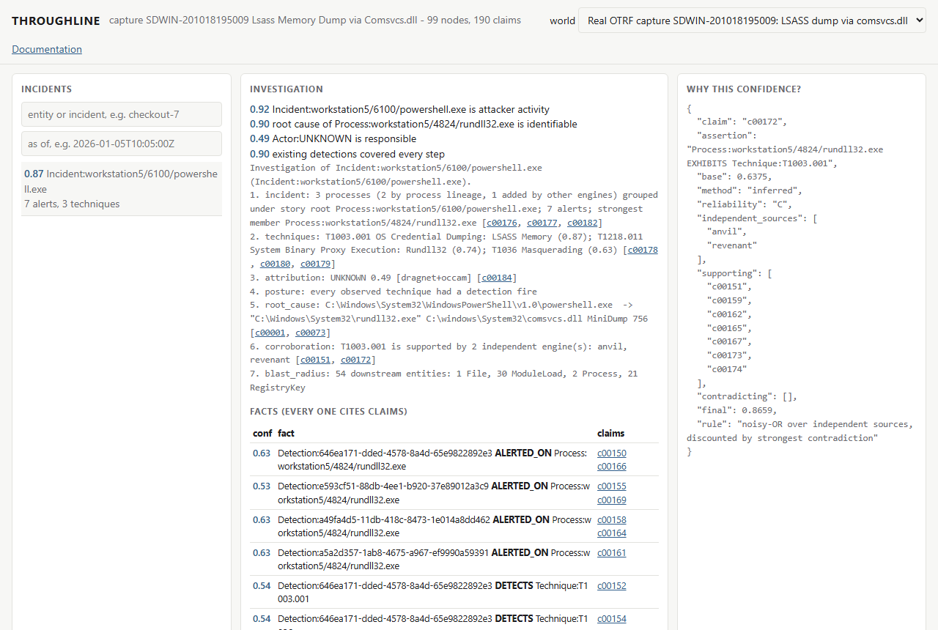This screenshot has height=630, width=938.
Task: Open attribution claim link c00184
Action: point(497,278)
